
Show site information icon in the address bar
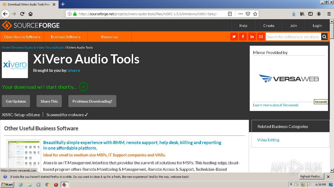(x=70, y=14)
